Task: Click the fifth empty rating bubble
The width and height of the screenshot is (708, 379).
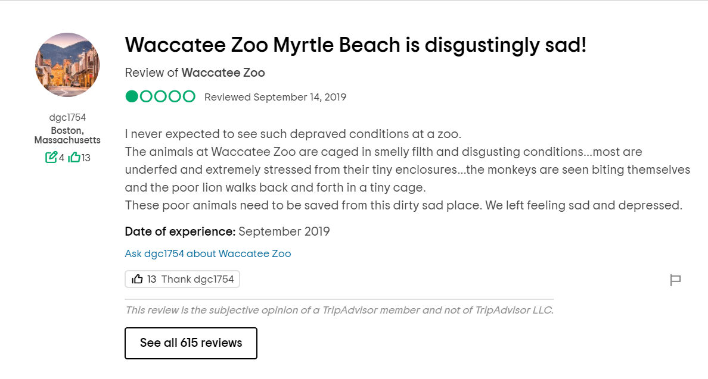Action: [189, 96]
